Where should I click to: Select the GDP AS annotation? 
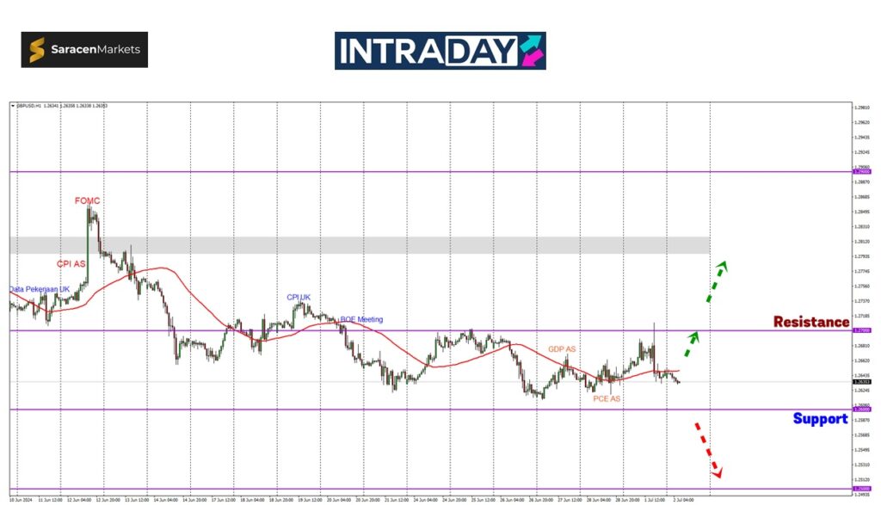tap(562, 349)
